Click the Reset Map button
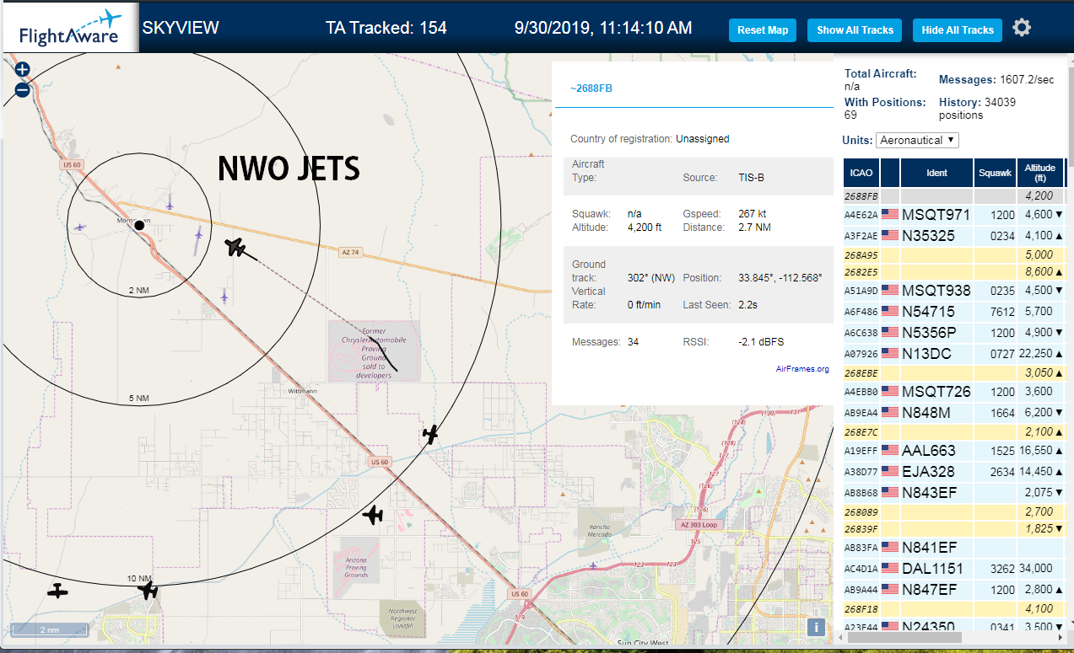1074x653 pixels. 763,30
